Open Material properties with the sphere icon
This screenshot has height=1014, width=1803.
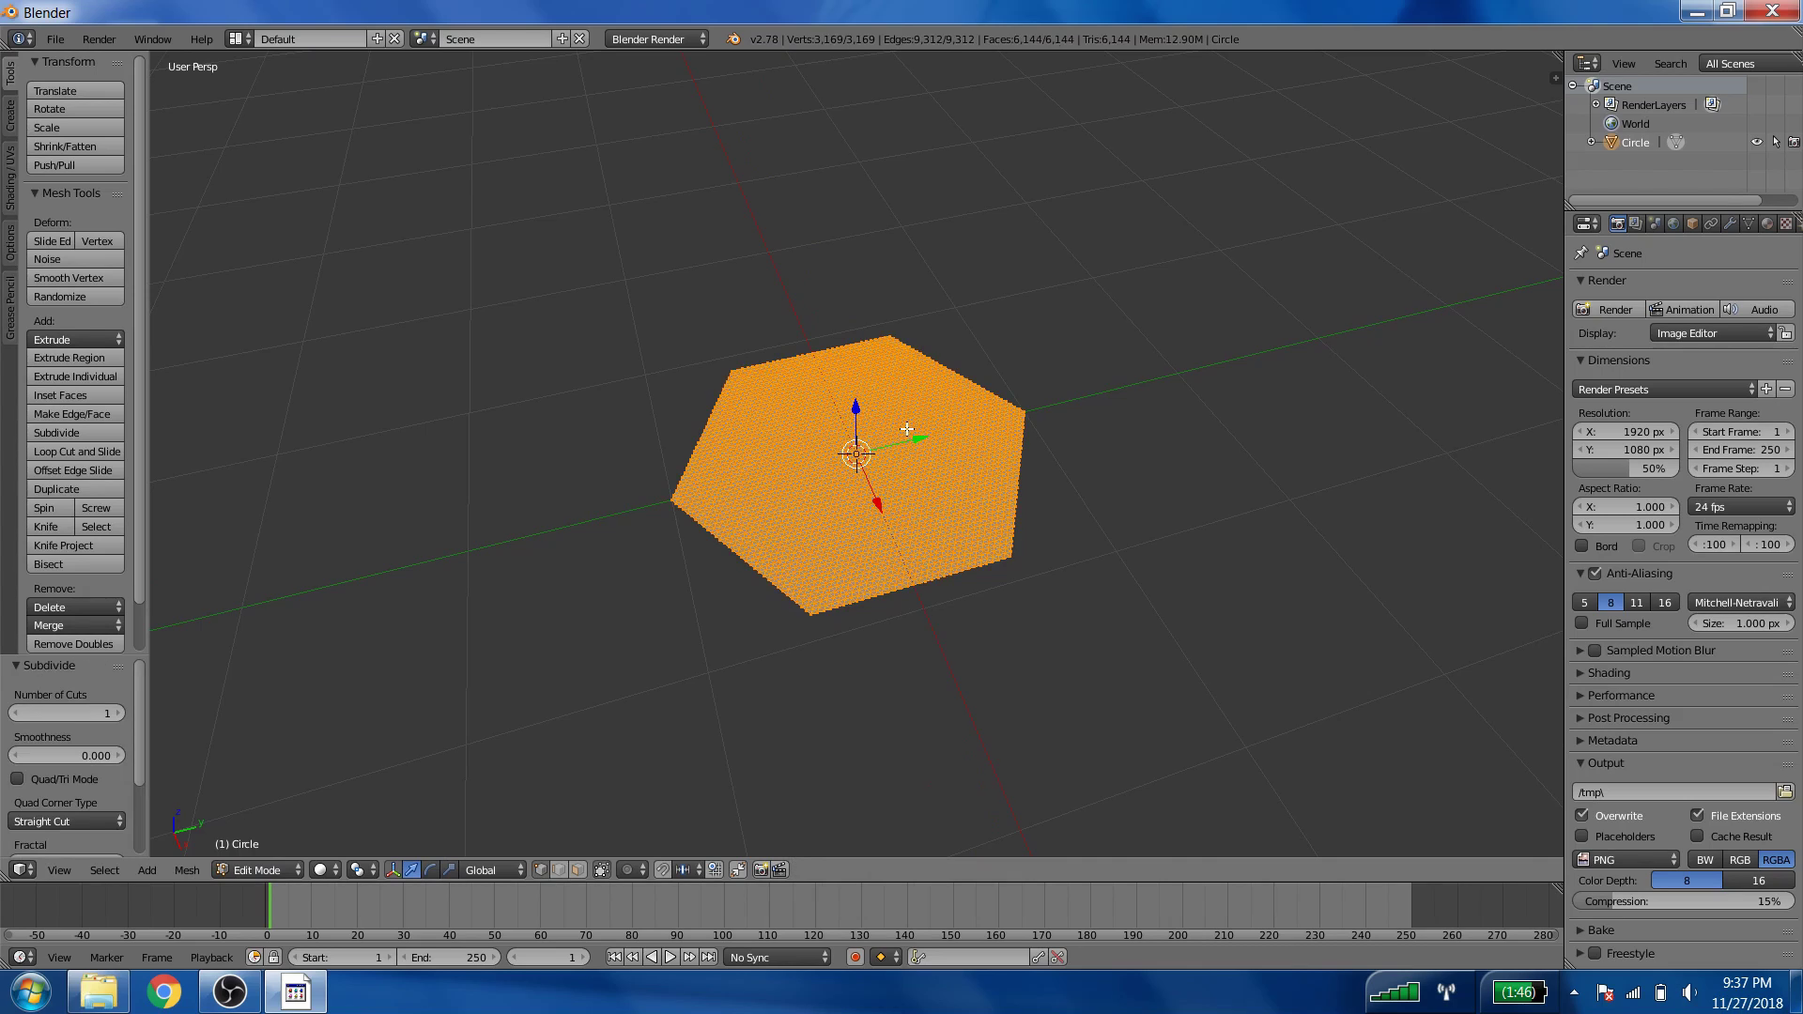1765,223
